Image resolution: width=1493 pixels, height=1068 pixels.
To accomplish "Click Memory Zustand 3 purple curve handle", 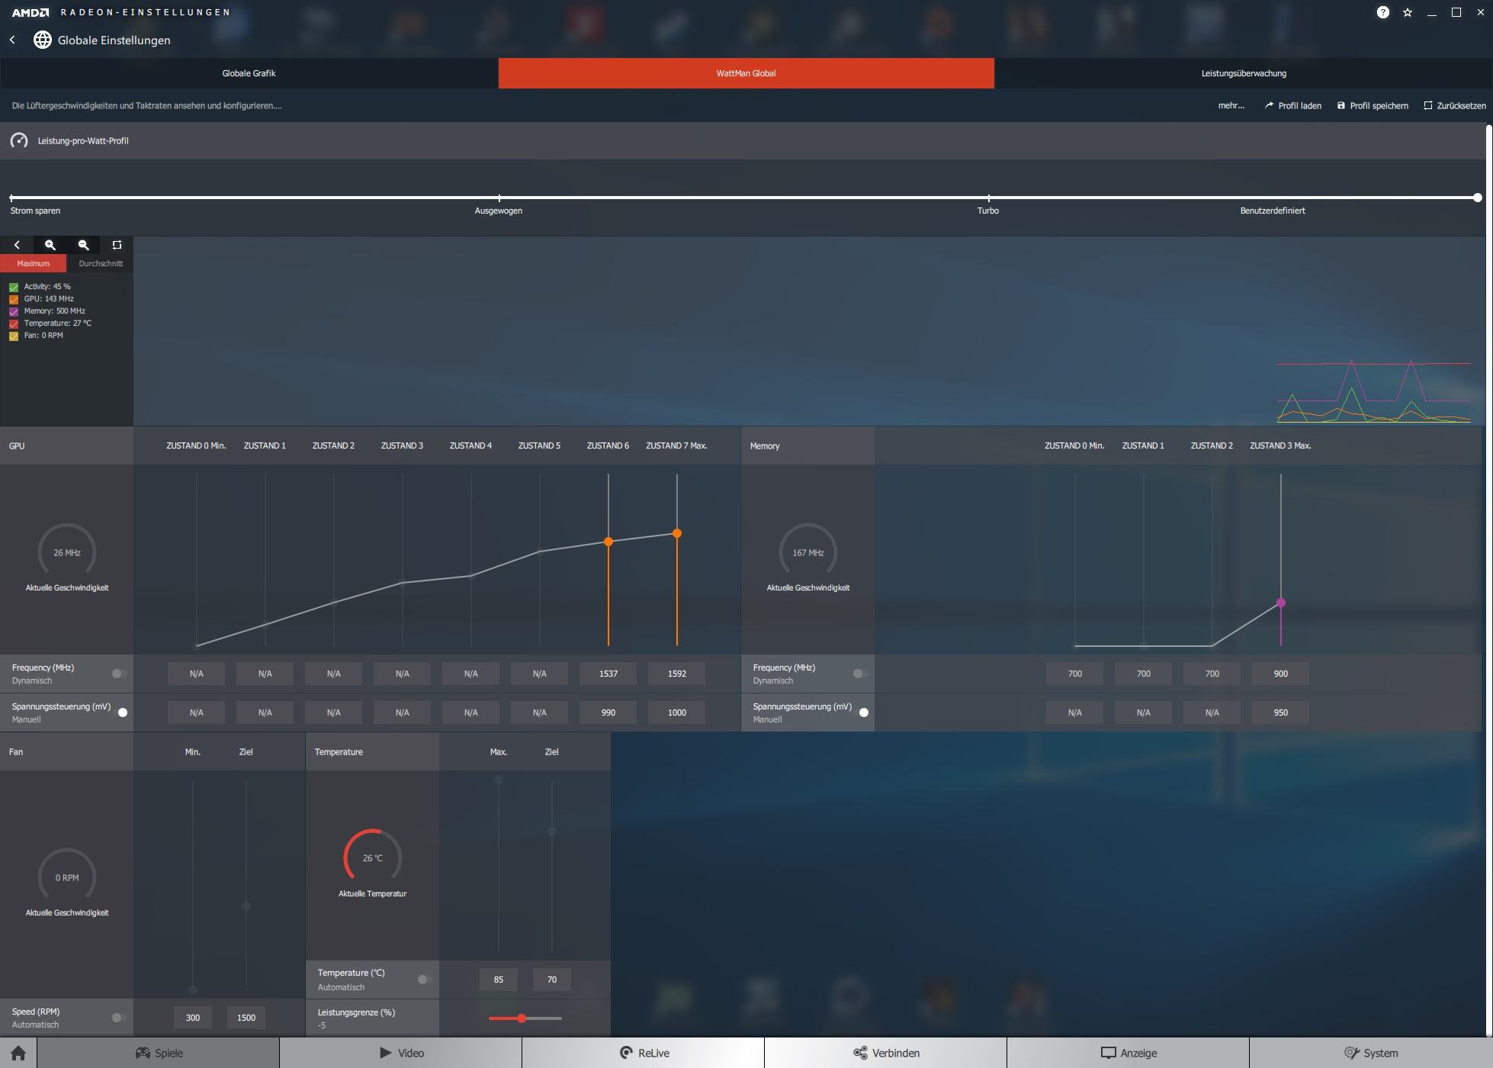I will click(x=1281, y=603).
